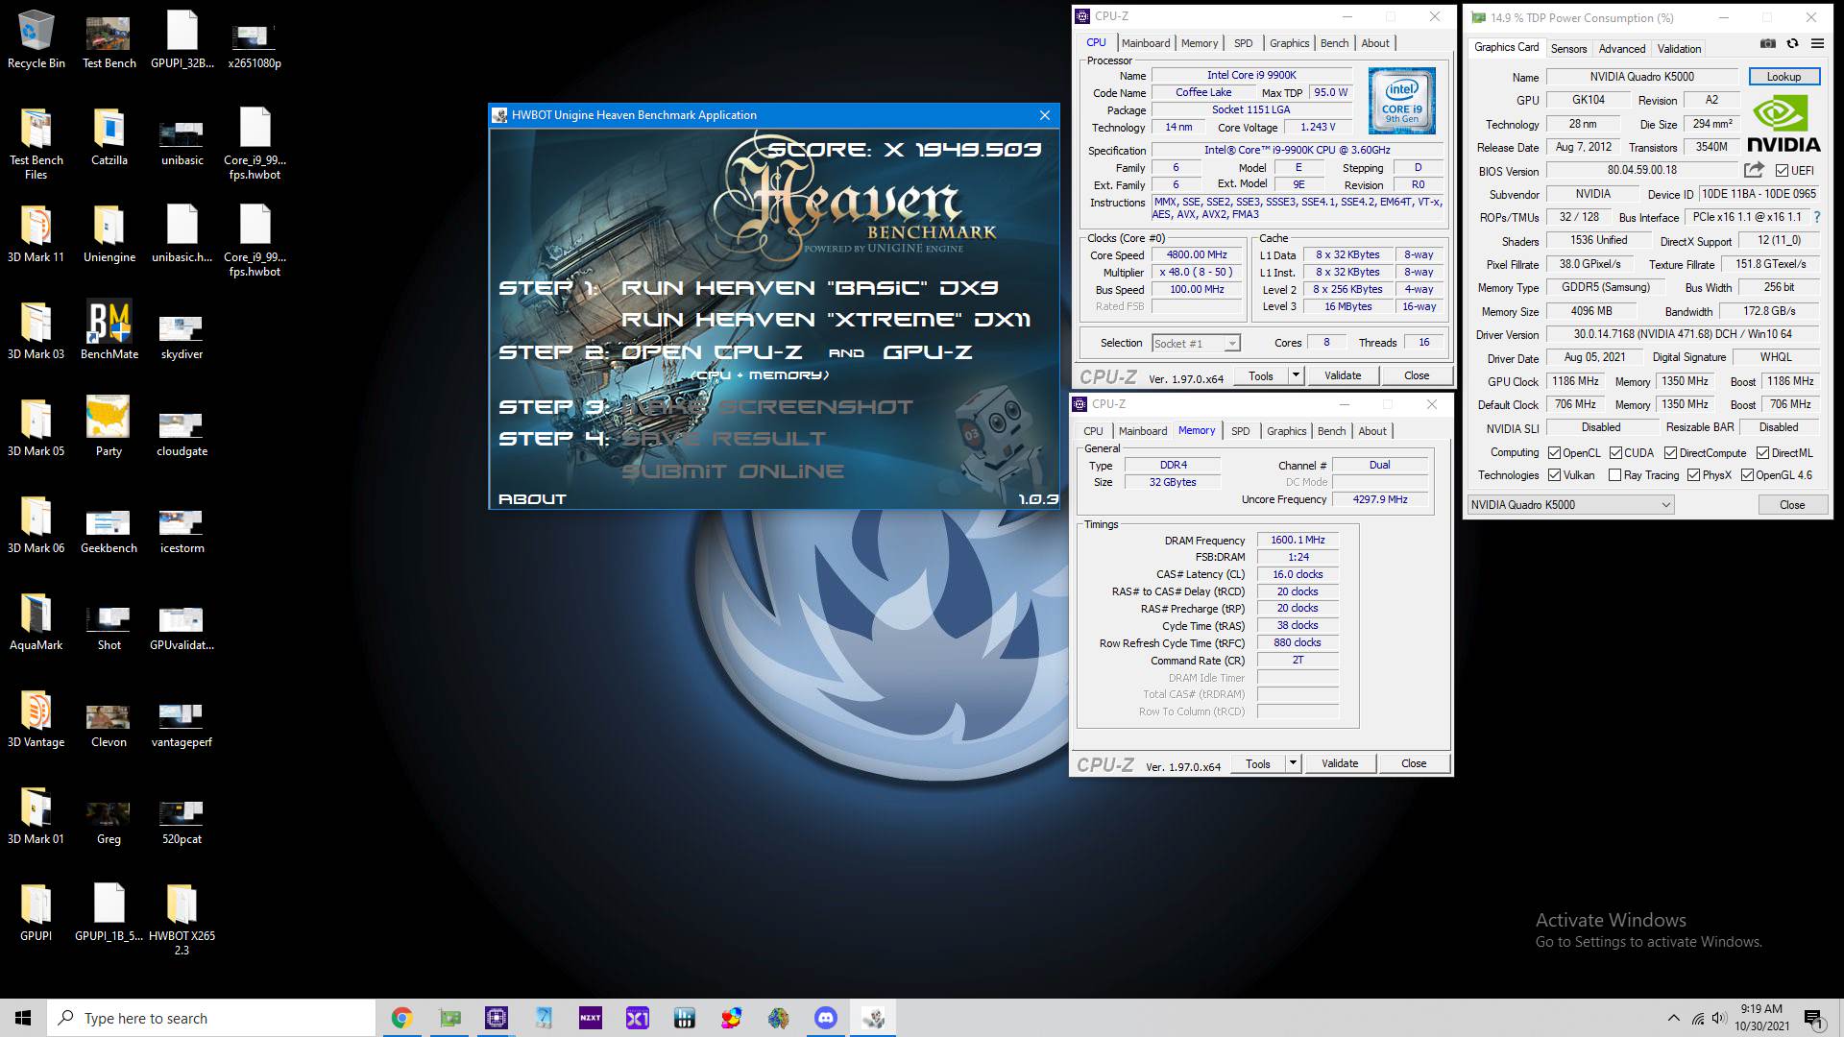Click Open CPU-Z in Heaven step 2
The image size is (1844, 1037).
pos(711,352)
